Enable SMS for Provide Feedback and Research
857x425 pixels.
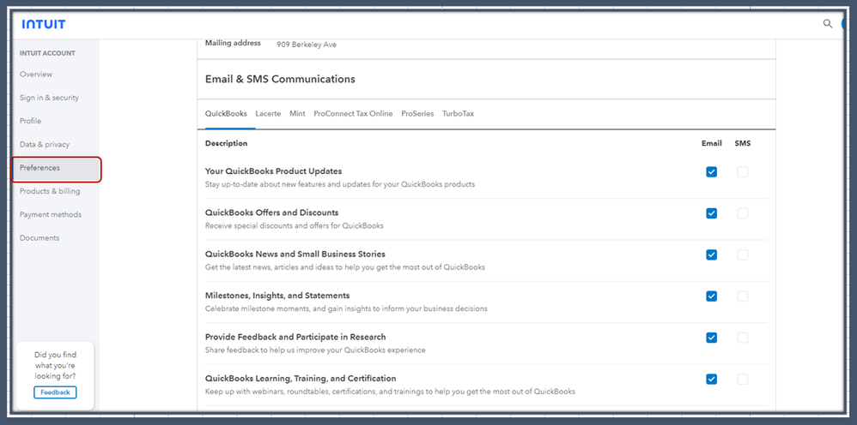click(743, 338)
